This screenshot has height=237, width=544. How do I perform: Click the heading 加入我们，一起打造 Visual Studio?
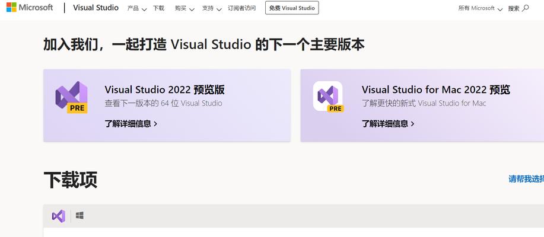tap(203, 44)
